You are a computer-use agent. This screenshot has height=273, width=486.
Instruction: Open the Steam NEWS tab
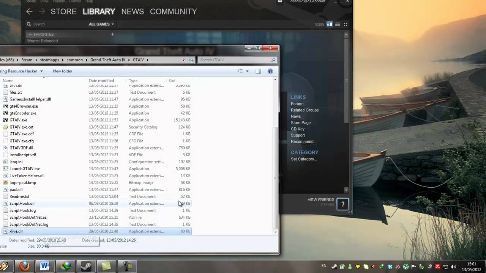(x=133, y=11)
